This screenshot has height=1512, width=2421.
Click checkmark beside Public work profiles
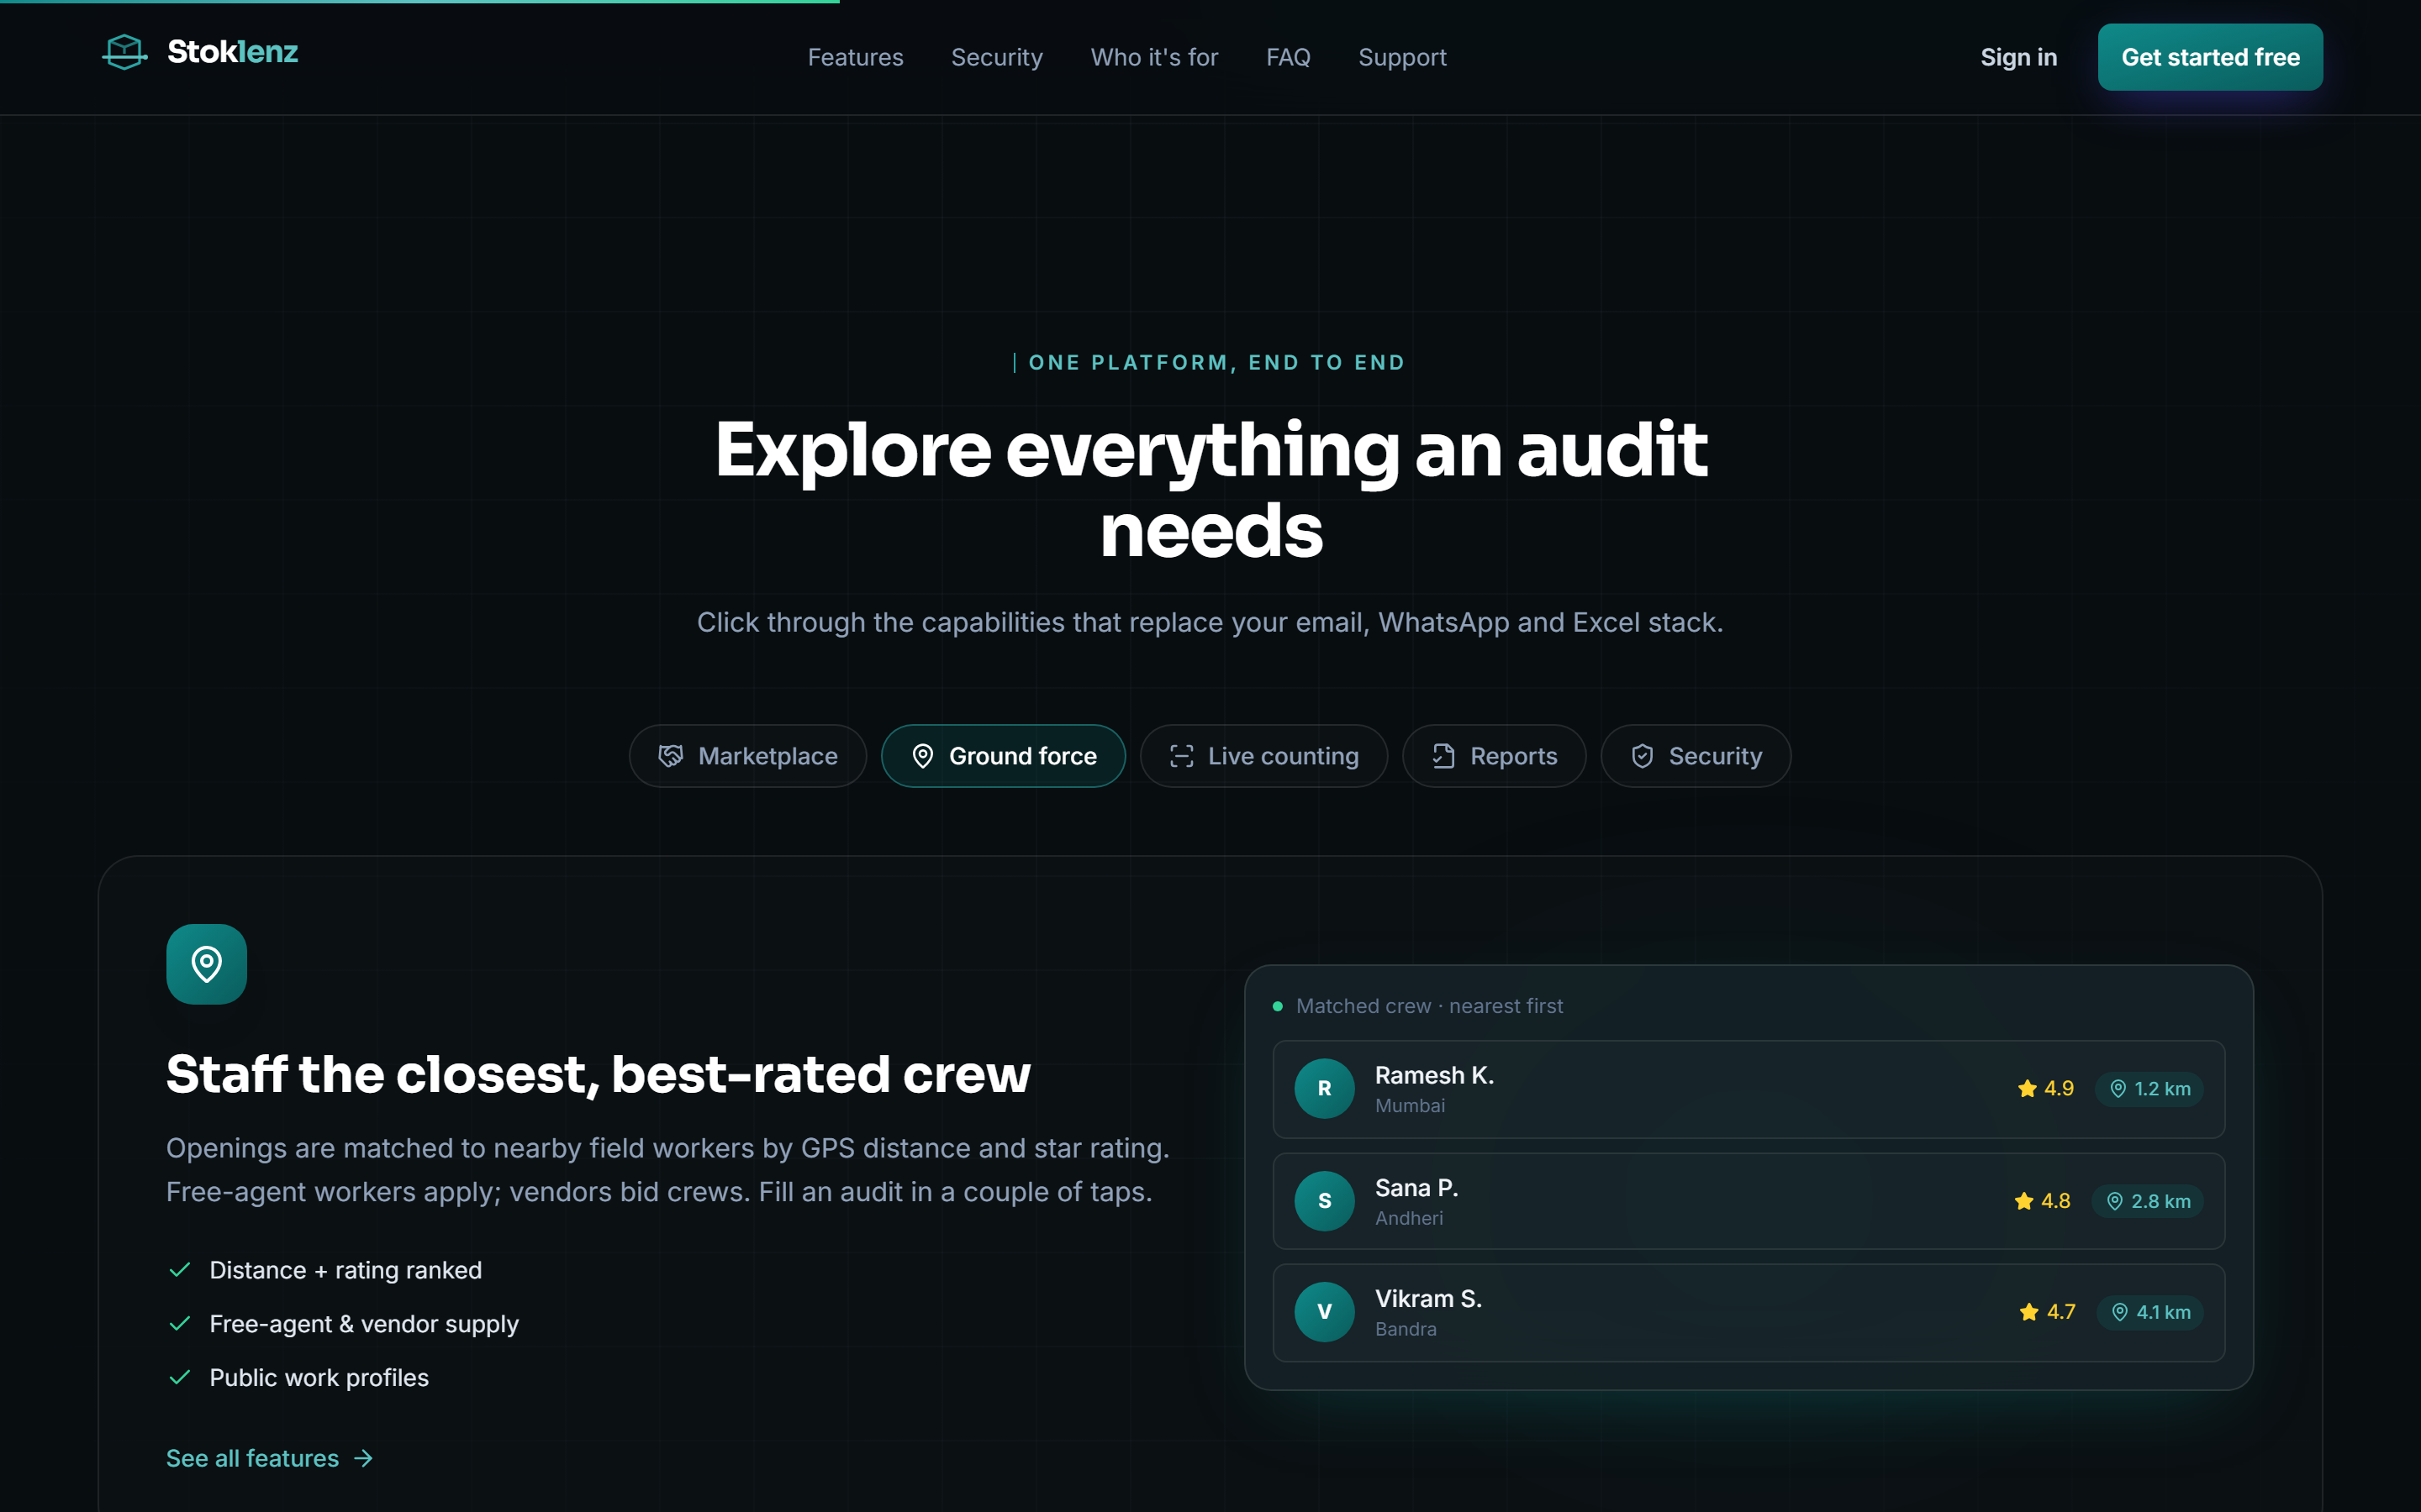(180, 1378)
